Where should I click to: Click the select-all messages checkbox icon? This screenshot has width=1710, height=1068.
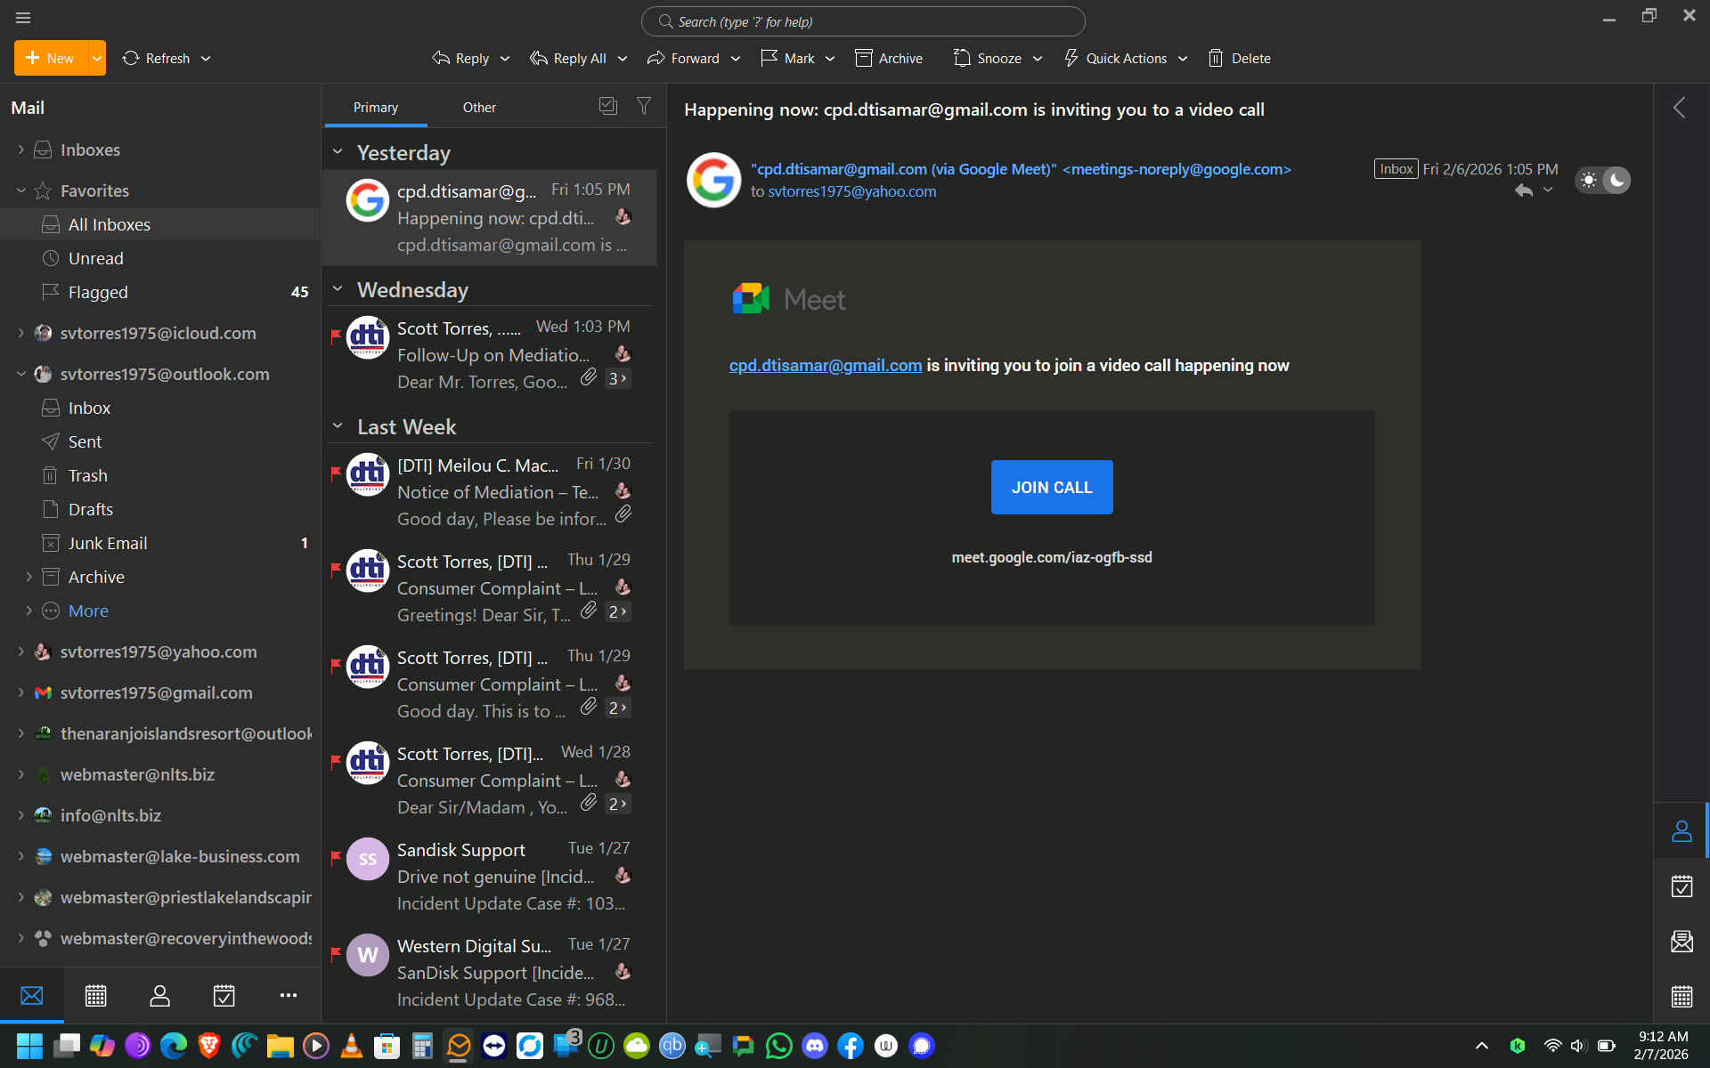608,107
